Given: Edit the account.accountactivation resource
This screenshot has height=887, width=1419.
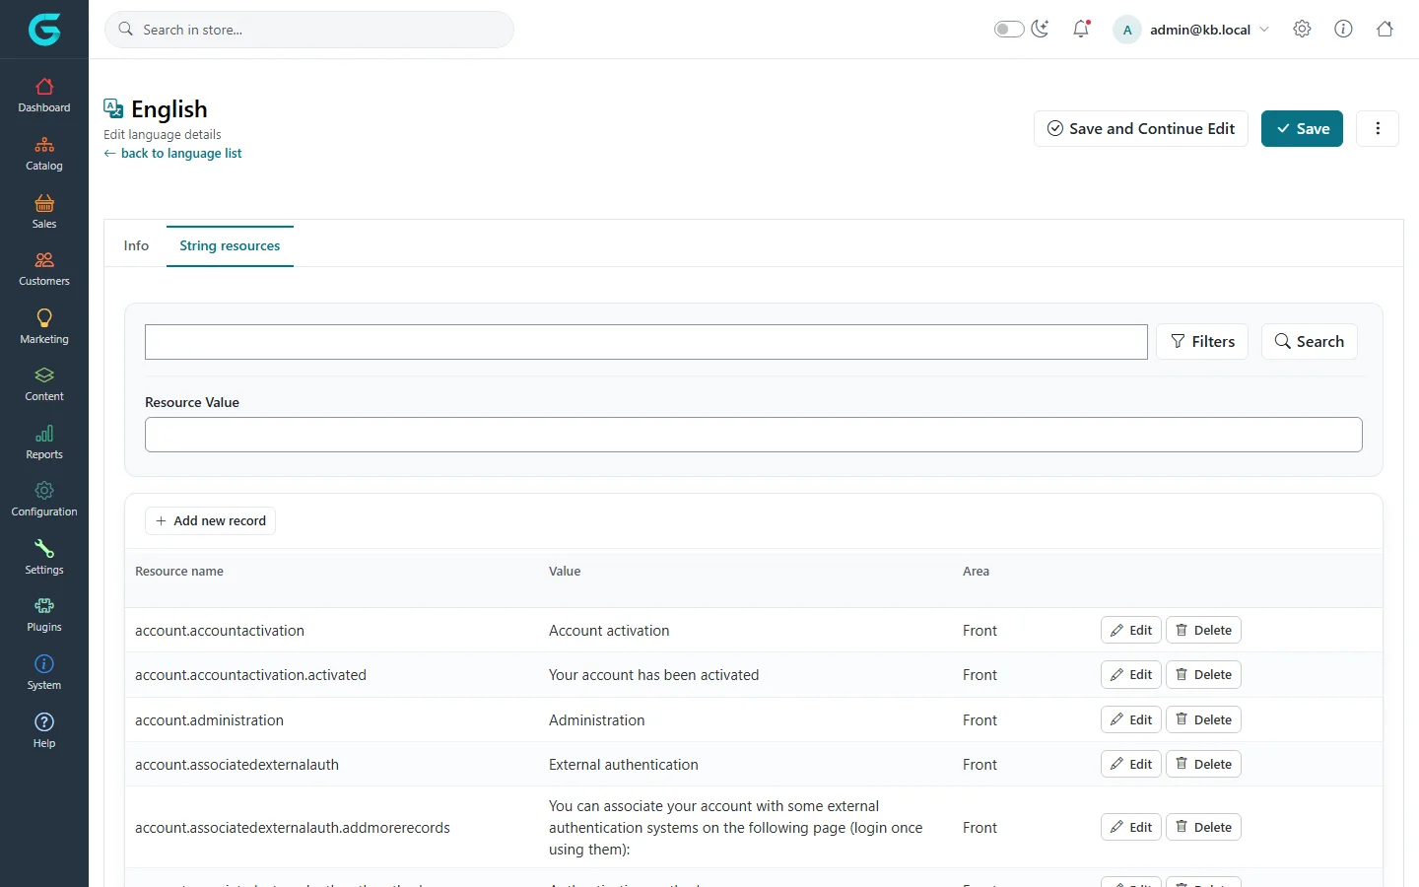Looking at the screenshot, I should click(1130, 630).
